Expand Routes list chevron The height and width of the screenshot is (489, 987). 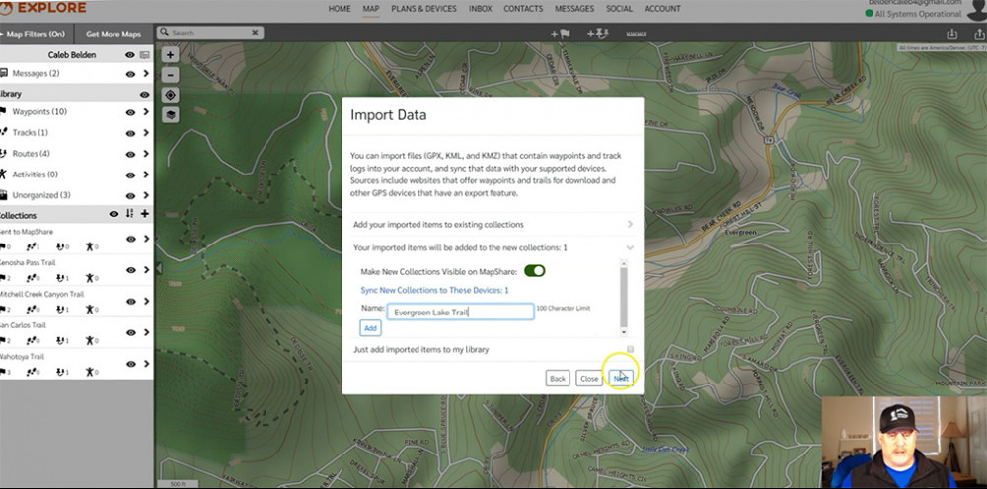(x=146, y=154)
